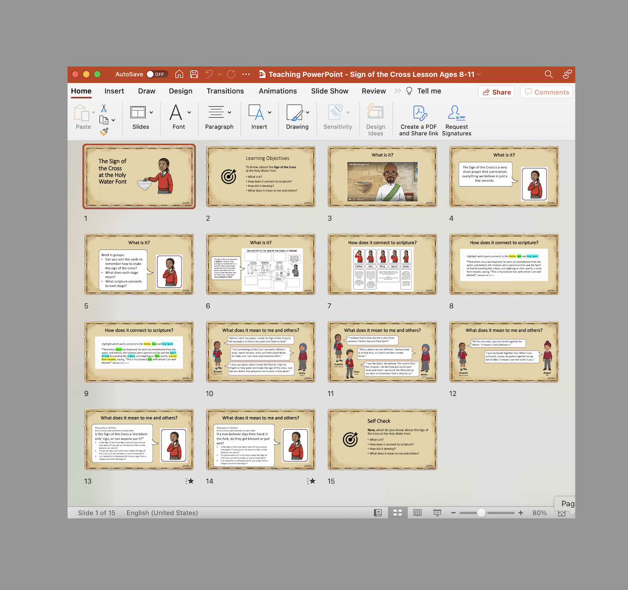Image resolution: width=628 pixels, height=590 pixels.
Task: Click the share-with-people icon in title bar
Action: tap(567, 74)
